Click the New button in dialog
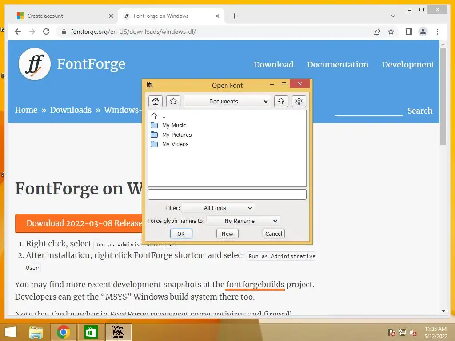 click(x=227, y=234)
